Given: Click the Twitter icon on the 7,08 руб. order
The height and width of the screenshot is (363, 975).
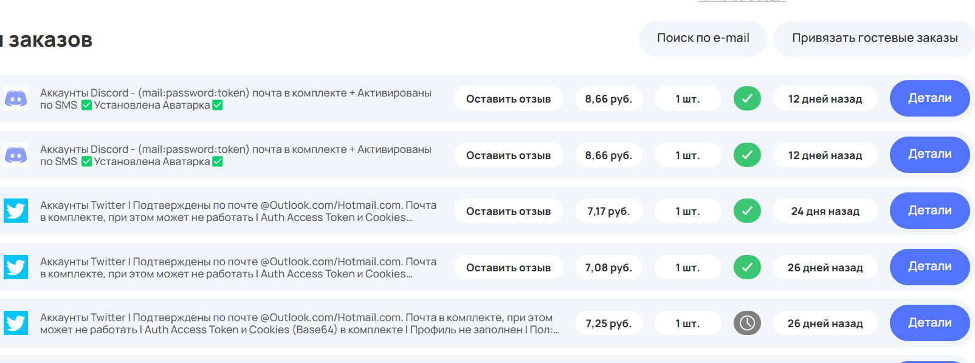Looking at the screenshot, I should click(16, 267).
